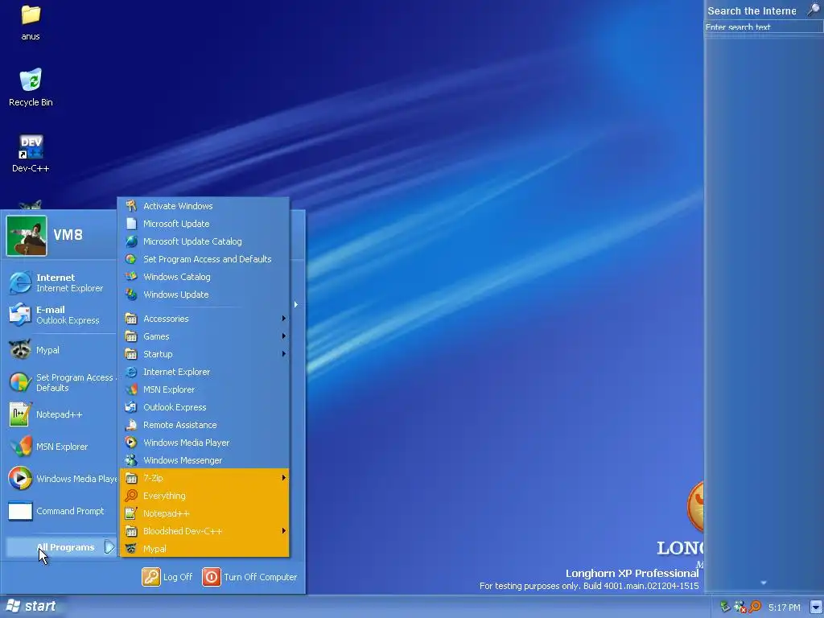Open the Recycle Bin desktop icon

coord(31,87)
